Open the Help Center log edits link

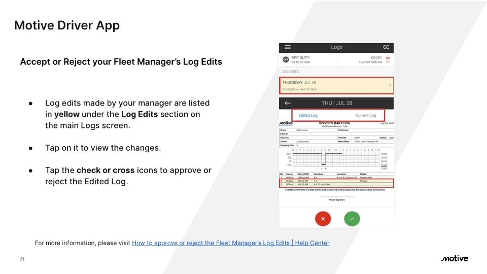point(230,243)
